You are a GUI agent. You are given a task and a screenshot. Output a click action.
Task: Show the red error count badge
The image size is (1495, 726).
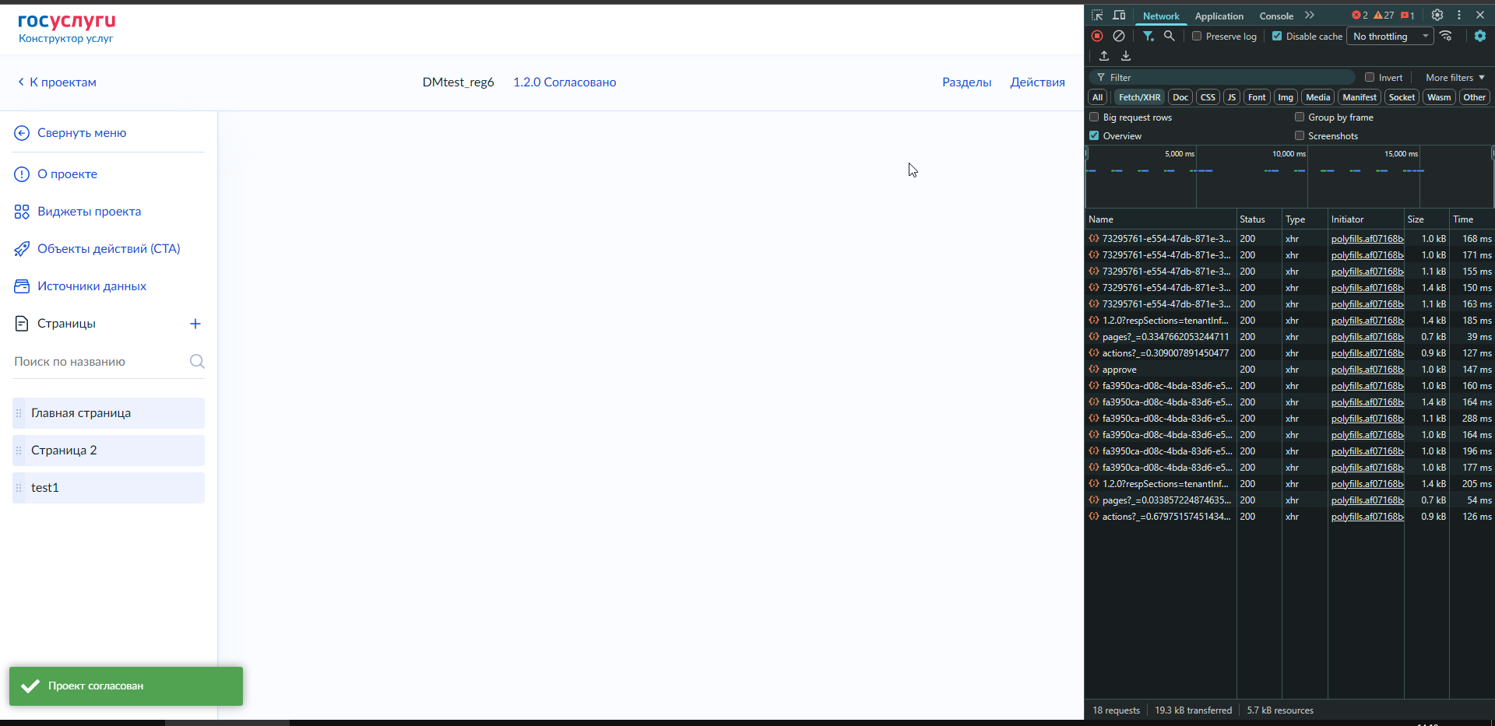tap(1360, 15)
